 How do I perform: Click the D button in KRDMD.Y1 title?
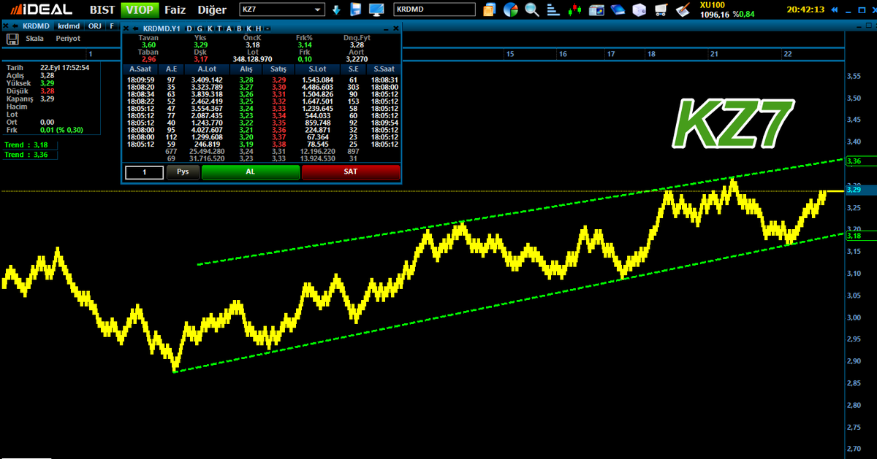(190, 28)
